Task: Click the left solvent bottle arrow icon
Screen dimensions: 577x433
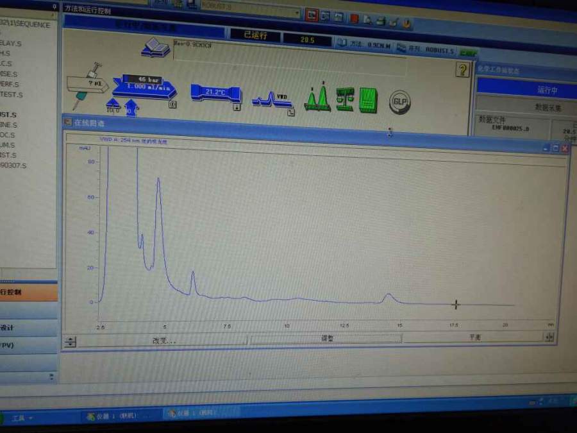Action: point(113,105)
